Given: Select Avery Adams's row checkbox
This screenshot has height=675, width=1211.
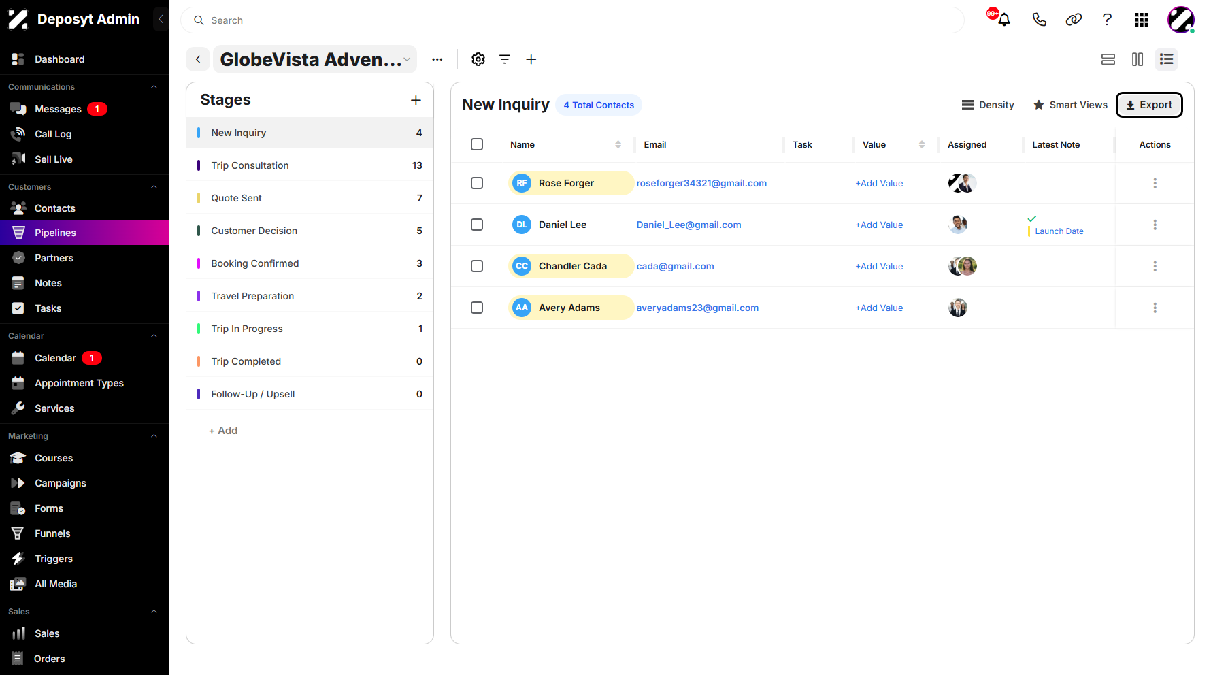Looking at the screenshot, I should pos(477,308).
